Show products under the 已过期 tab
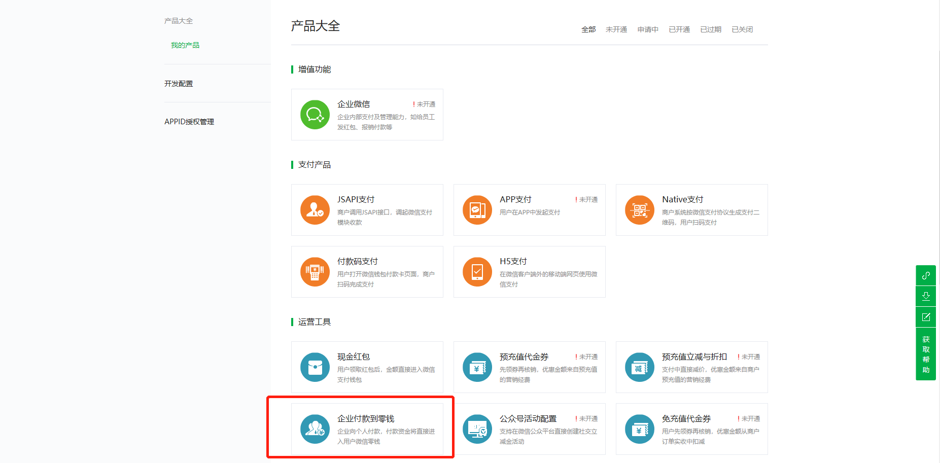940x463 pixels. (711, 29)
